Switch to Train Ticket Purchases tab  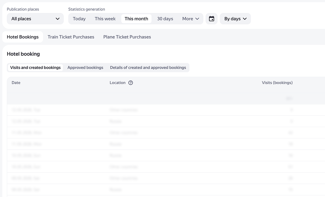point(71,37)
